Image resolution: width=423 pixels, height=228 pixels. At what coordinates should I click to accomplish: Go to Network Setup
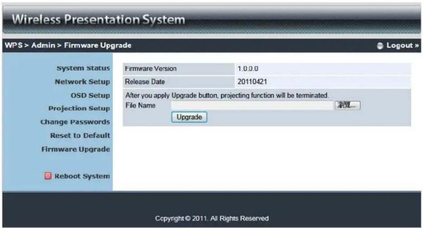pos(82,82)
